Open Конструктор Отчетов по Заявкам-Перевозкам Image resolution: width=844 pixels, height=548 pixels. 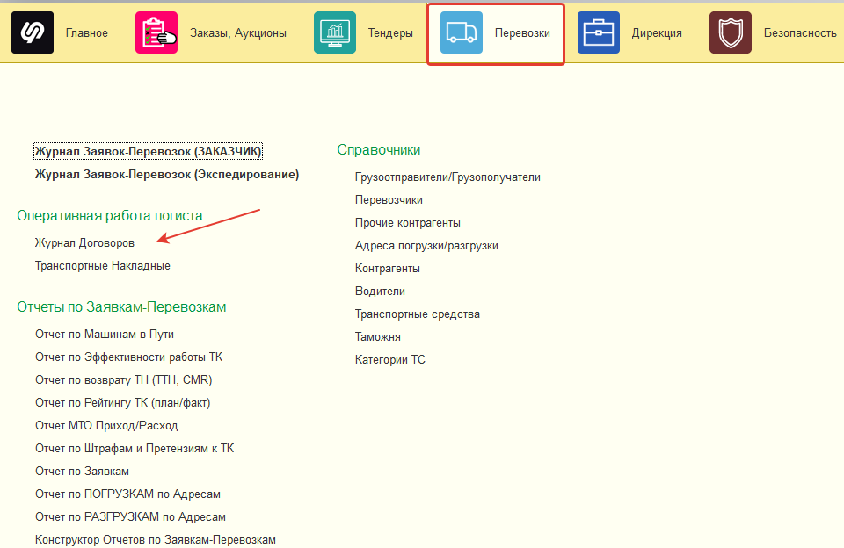tap(155, 539)
